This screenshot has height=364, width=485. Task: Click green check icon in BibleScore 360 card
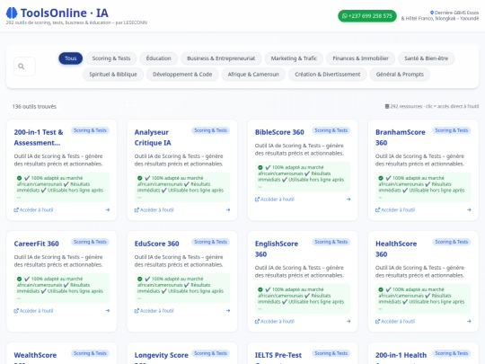(260, 167)
